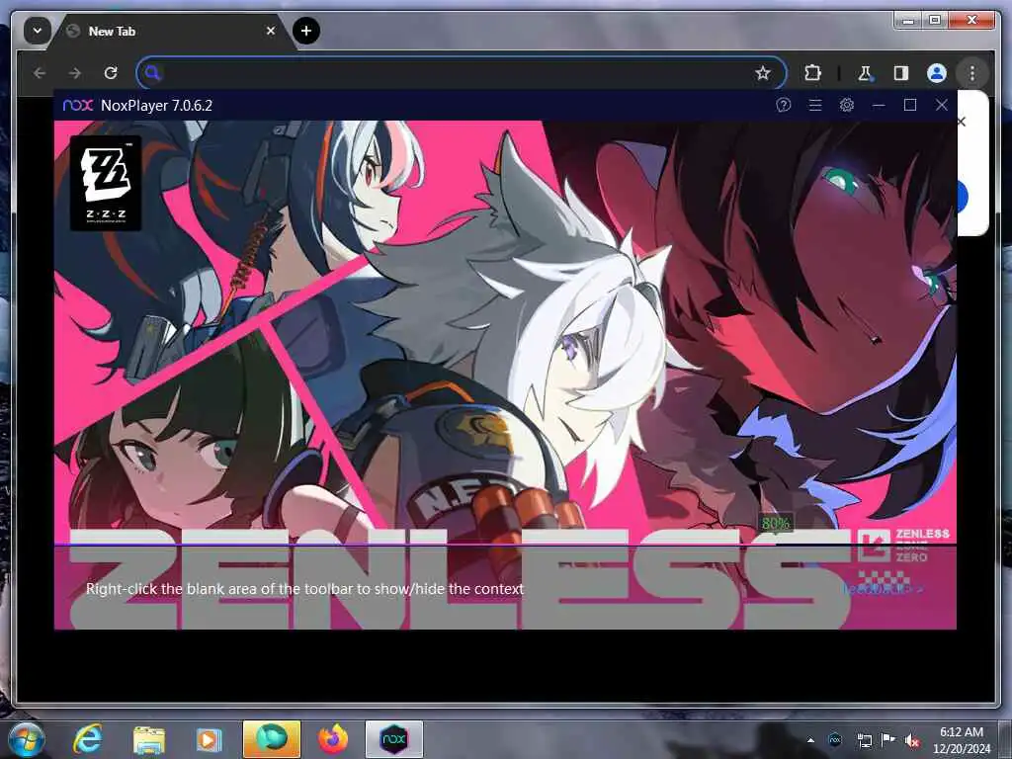Open NoxPlayer settings gear

pyautogui.click(x=847, y=105)
